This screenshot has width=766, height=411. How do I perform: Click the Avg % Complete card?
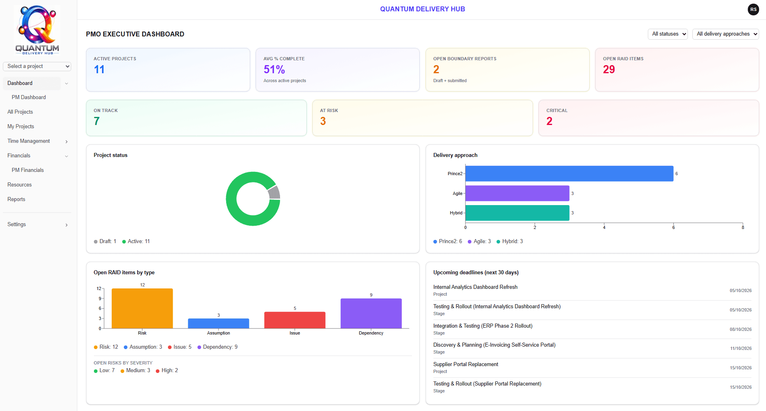(x=337, y=70)
